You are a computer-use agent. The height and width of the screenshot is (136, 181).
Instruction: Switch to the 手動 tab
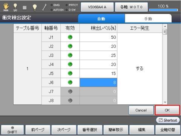pos(148,19)
